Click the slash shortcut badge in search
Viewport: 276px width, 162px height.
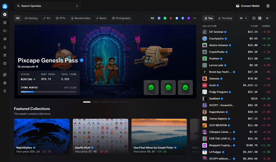(x=77, y=6)
